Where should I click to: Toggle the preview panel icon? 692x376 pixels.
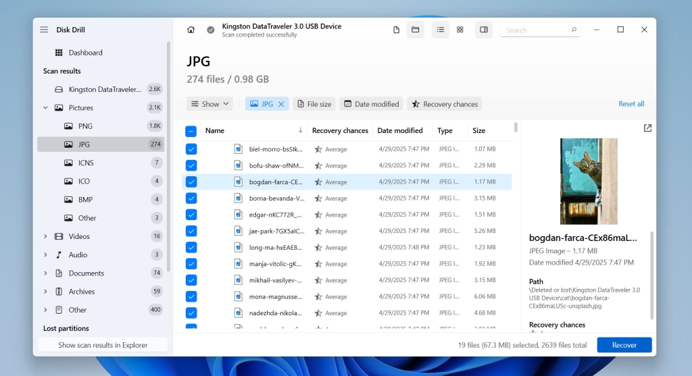[x=484, y=30]
